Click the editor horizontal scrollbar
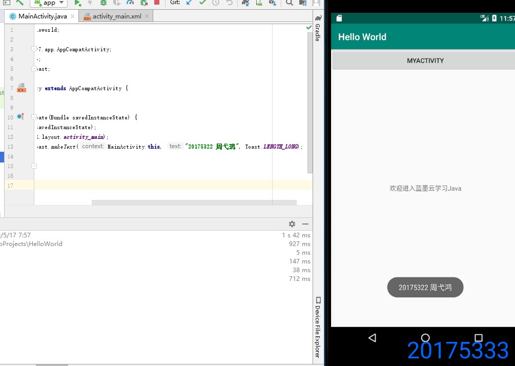 tap(194, 202)
